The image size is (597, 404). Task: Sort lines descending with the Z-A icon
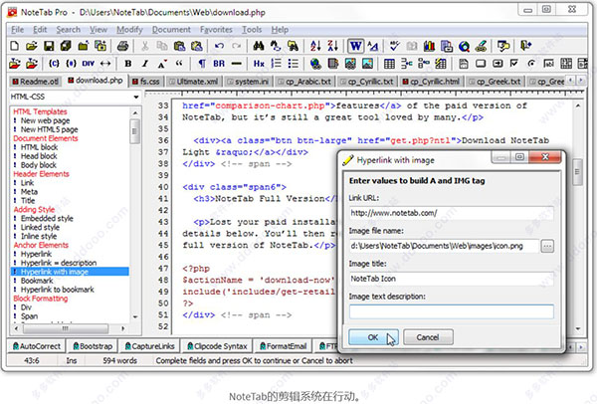click(332, 46)
